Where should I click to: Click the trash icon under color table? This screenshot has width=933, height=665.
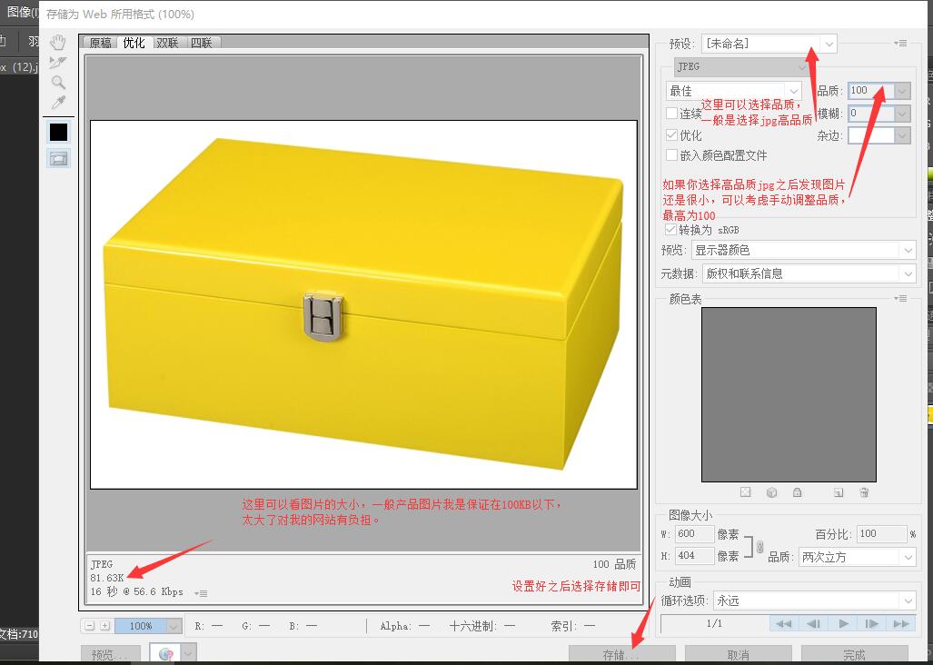864,492
